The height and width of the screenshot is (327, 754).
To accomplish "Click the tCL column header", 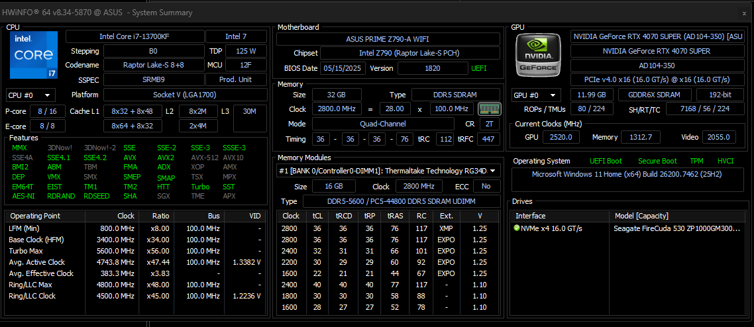I will (x=317, y=216).
